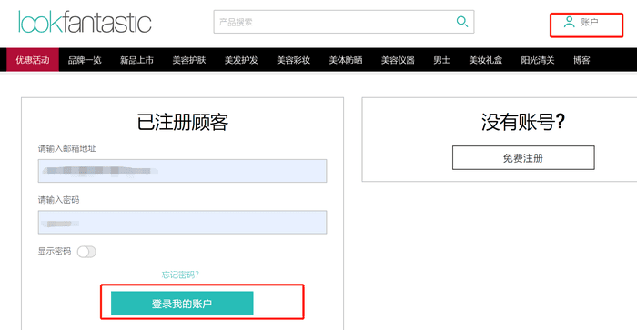Open the 美体防晒 menu item
637x330 pixels.
pos(345,60)
